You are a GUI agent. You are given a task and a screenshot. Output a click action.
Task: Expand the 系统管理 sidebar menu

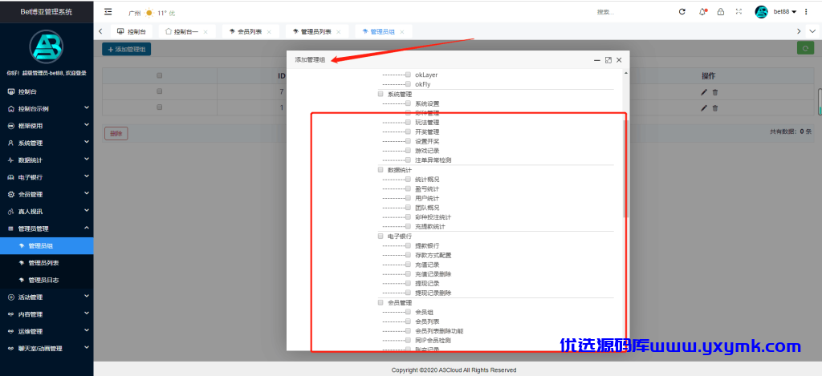[87, 143]
